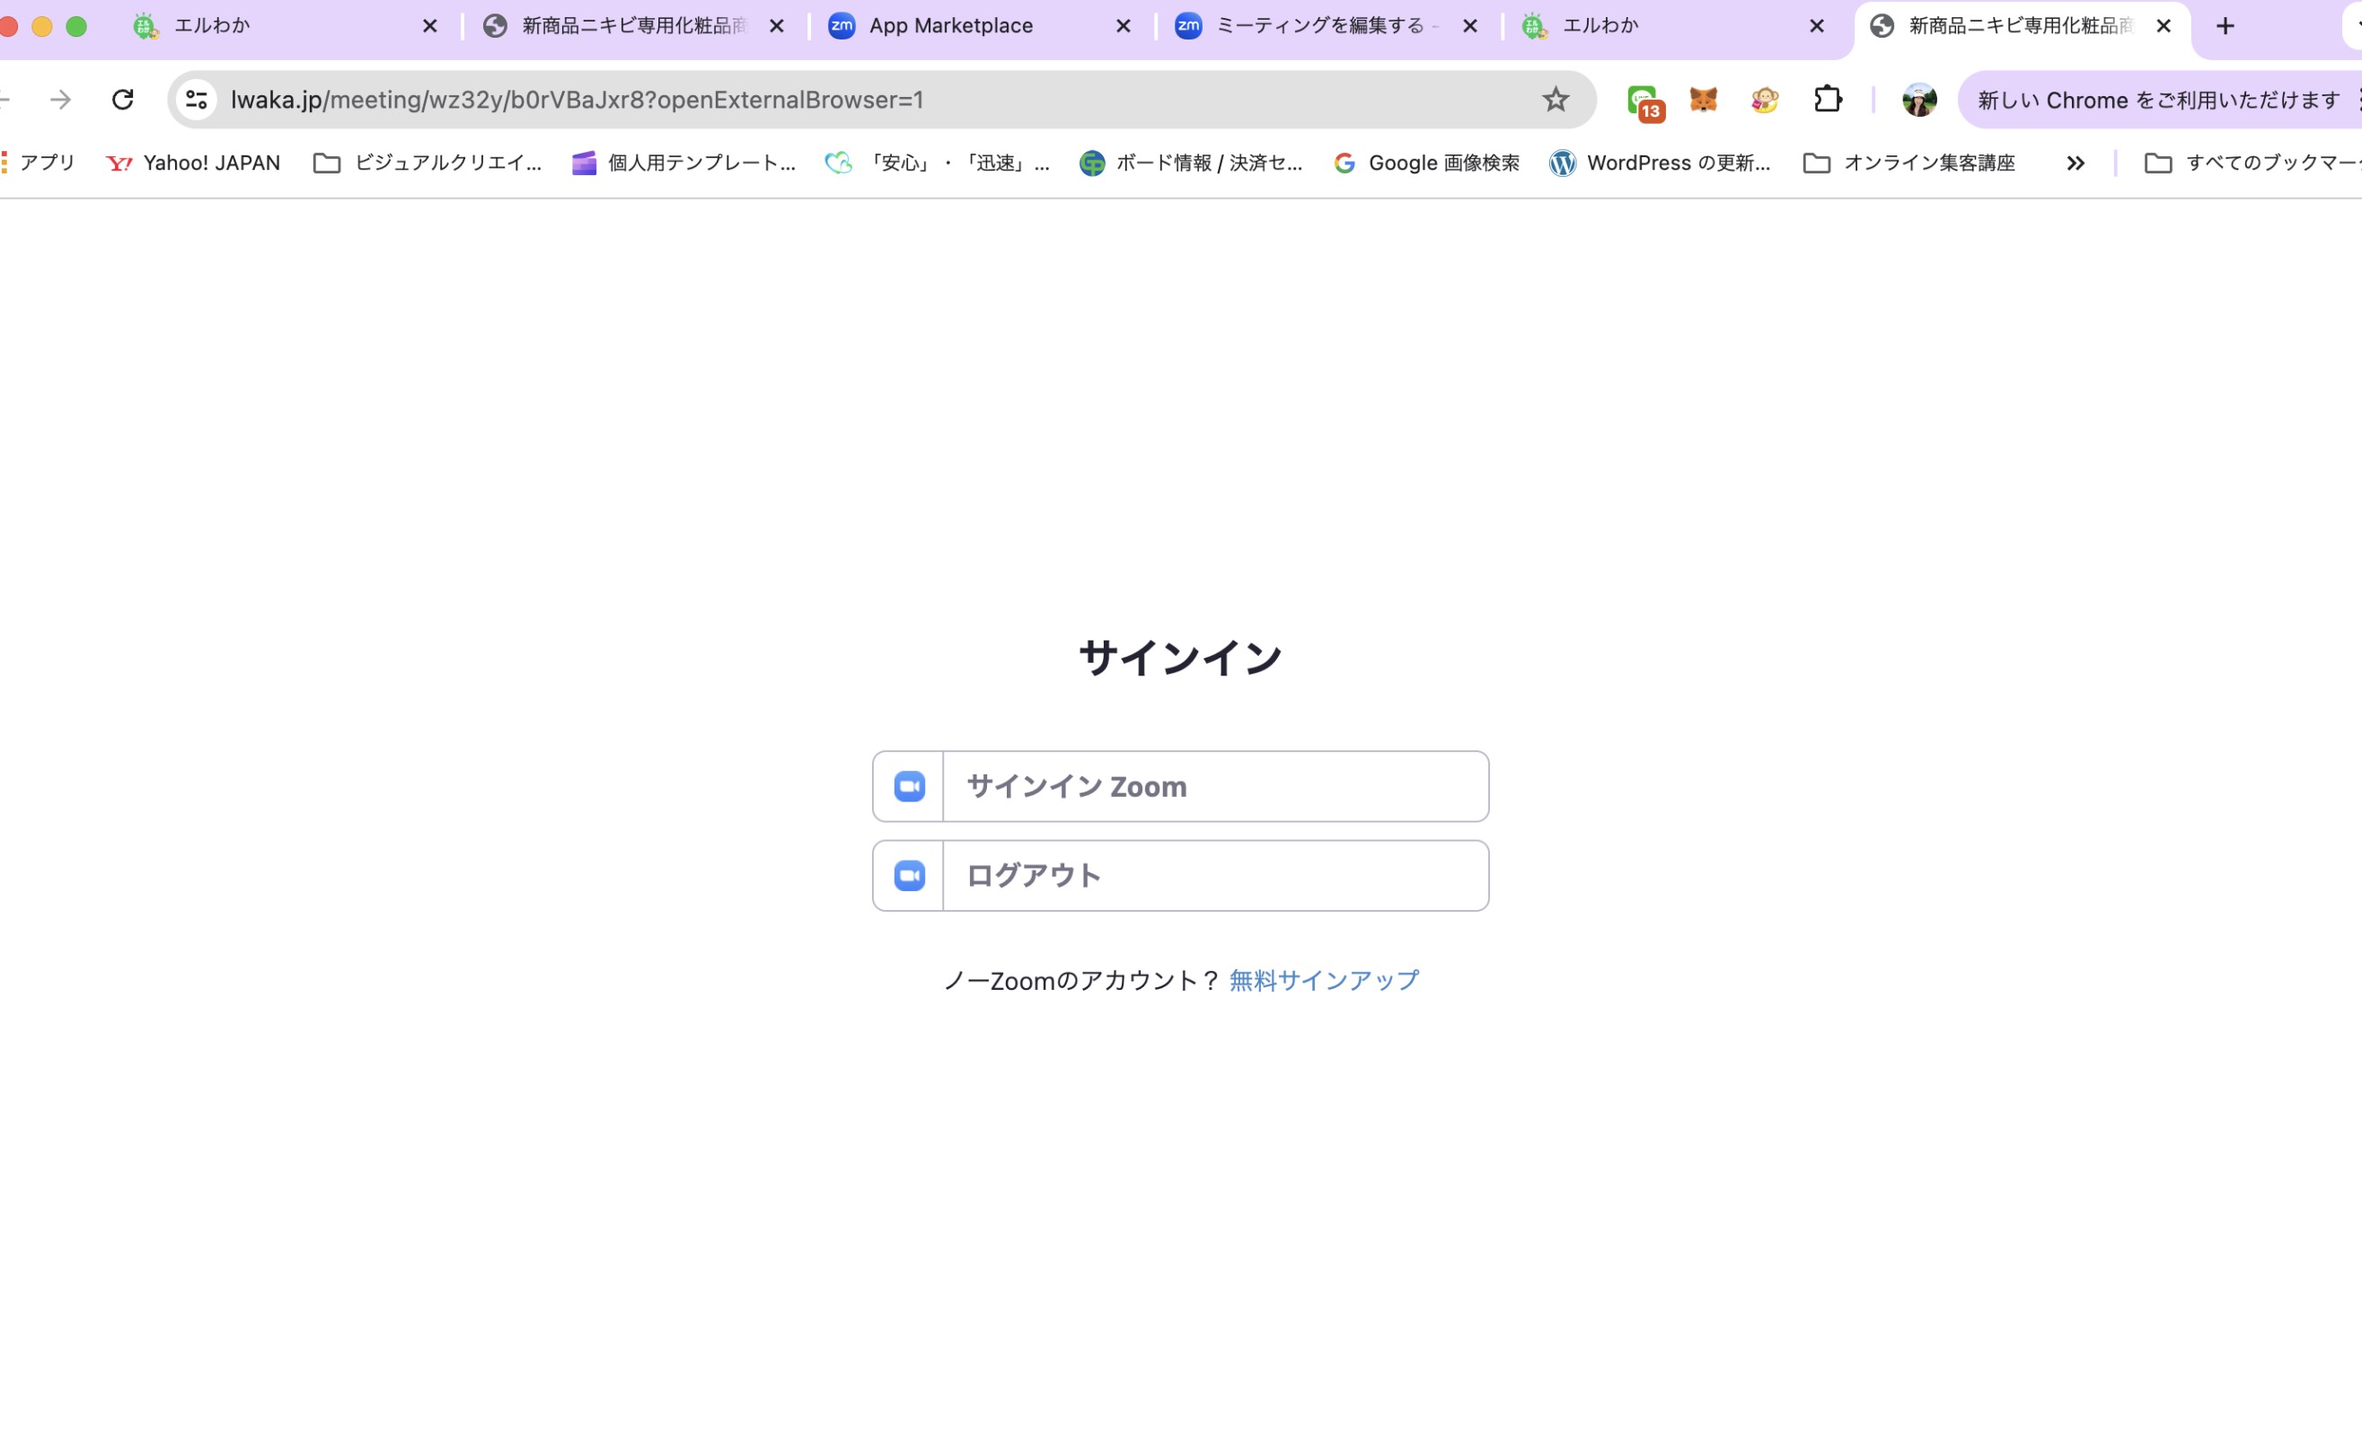Open the Chrome profile avatar
The height and width of the screenshot is (1432, 2362).
coord(1919,100)
